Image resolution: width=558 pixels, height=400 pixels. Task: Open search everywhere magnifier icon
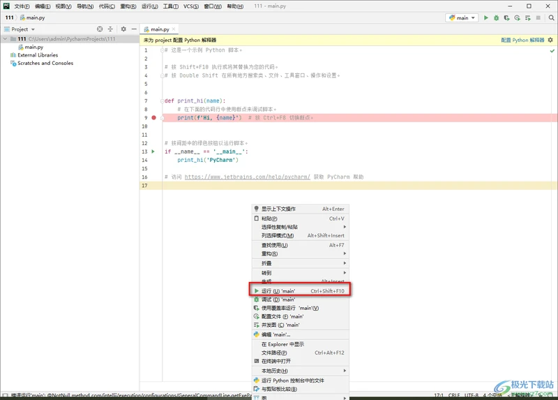pyautogui.click(x=551, y=17)
